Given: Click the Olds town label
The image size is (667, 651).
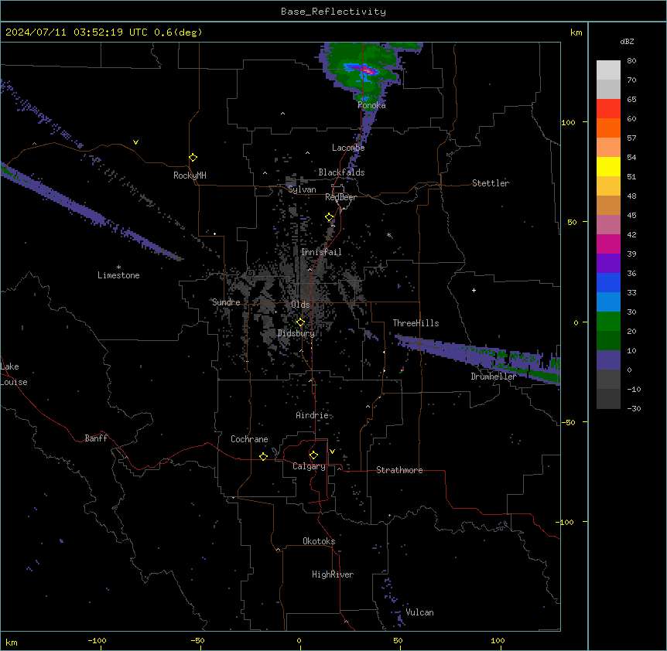Looking at the screenshot, I should tap(300, 305).
